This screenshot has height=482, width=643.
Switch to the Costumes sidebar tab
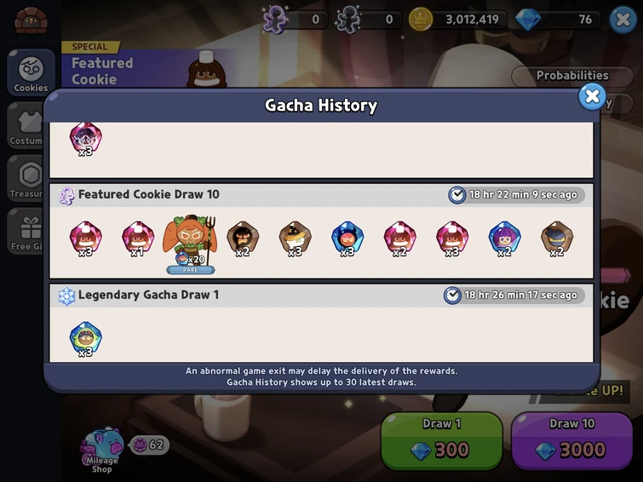coord(26,125)
